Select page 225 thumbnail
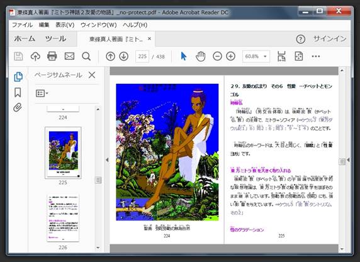This screenshot has height=262, width=360. click(x=63, y=152)
